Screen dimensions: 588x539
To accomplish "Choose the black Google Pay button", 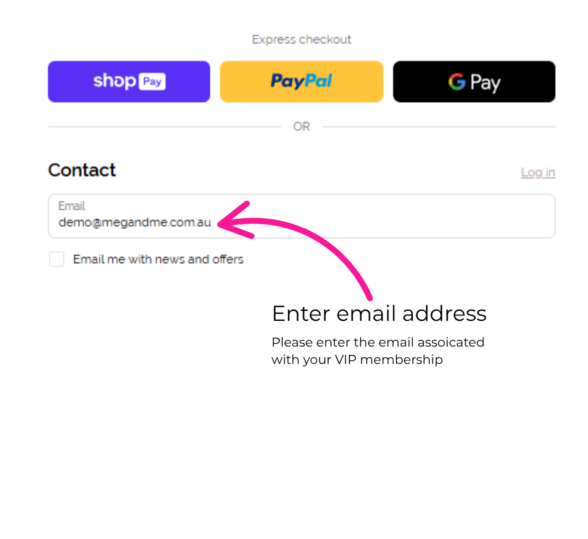I will pos(474,82).
